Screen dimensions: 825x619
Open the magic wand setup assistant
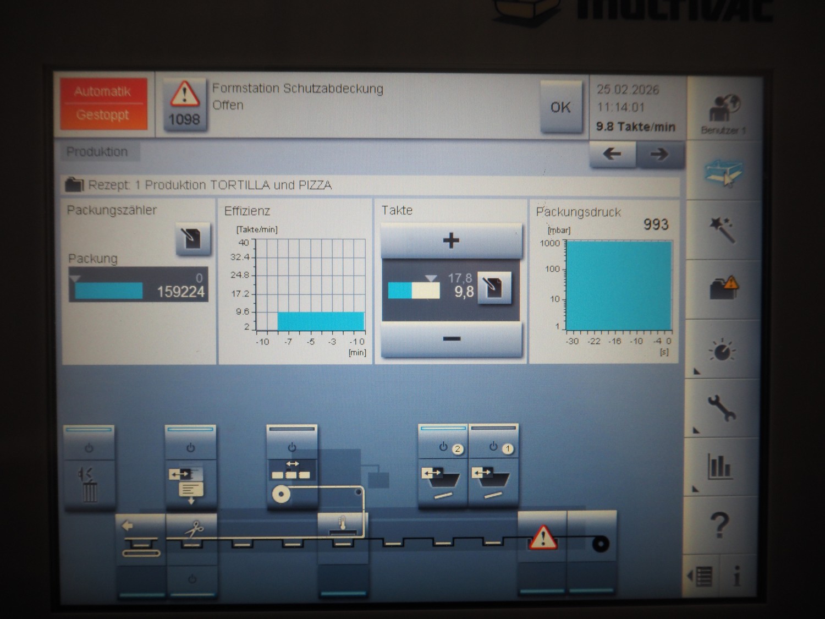[723, 229]
